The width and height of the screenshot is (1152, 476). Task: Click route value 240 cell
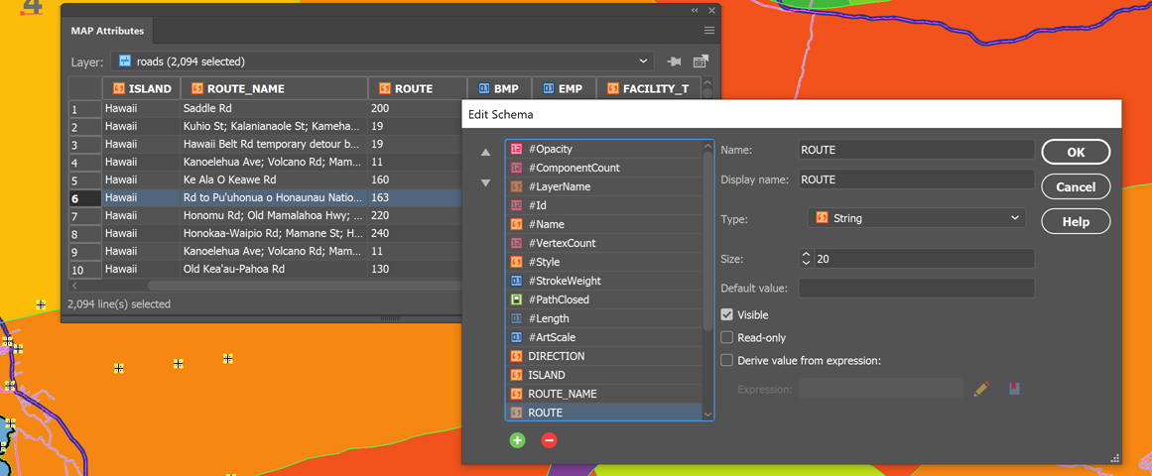tap(415, 234)
